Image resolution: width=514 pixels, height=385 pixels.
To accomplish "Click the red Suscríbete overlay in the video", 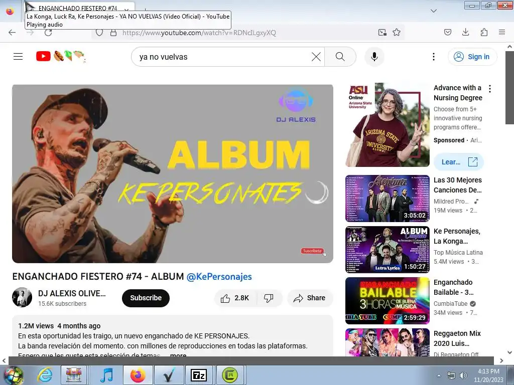I will tap(312, 251).
